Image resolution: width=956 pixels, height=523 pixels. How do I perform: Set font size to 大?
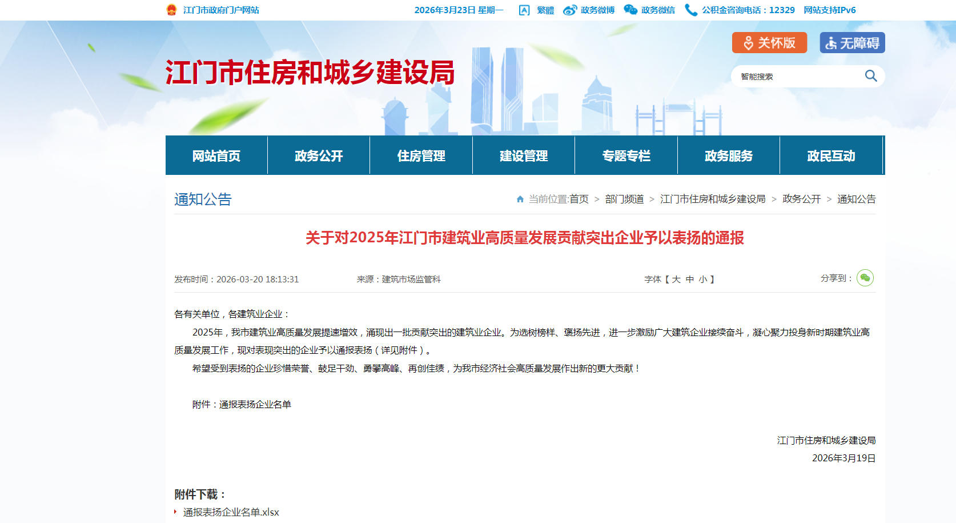pyautogui.click(x=676, y=280)
